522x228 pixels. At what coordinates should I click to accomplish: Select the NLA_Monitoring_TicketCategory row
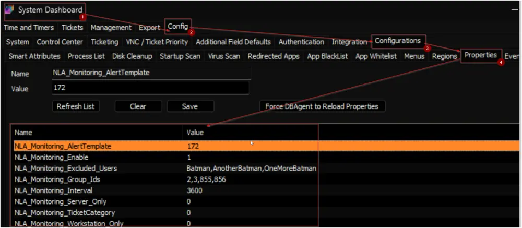pyautogui.click(x=265, y=212)
